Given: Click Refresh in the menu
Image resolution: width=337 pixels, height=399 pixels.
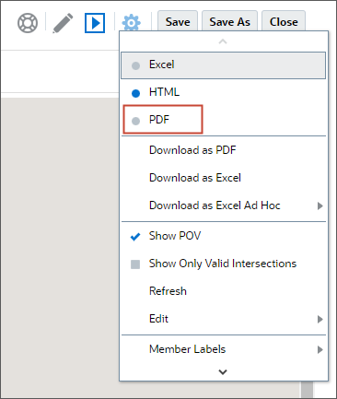Looking at the screenshot, I should point(223,291).
